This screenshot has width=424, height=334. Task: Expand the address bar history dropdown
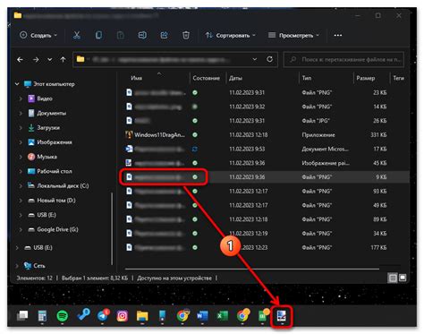[255, 59]
